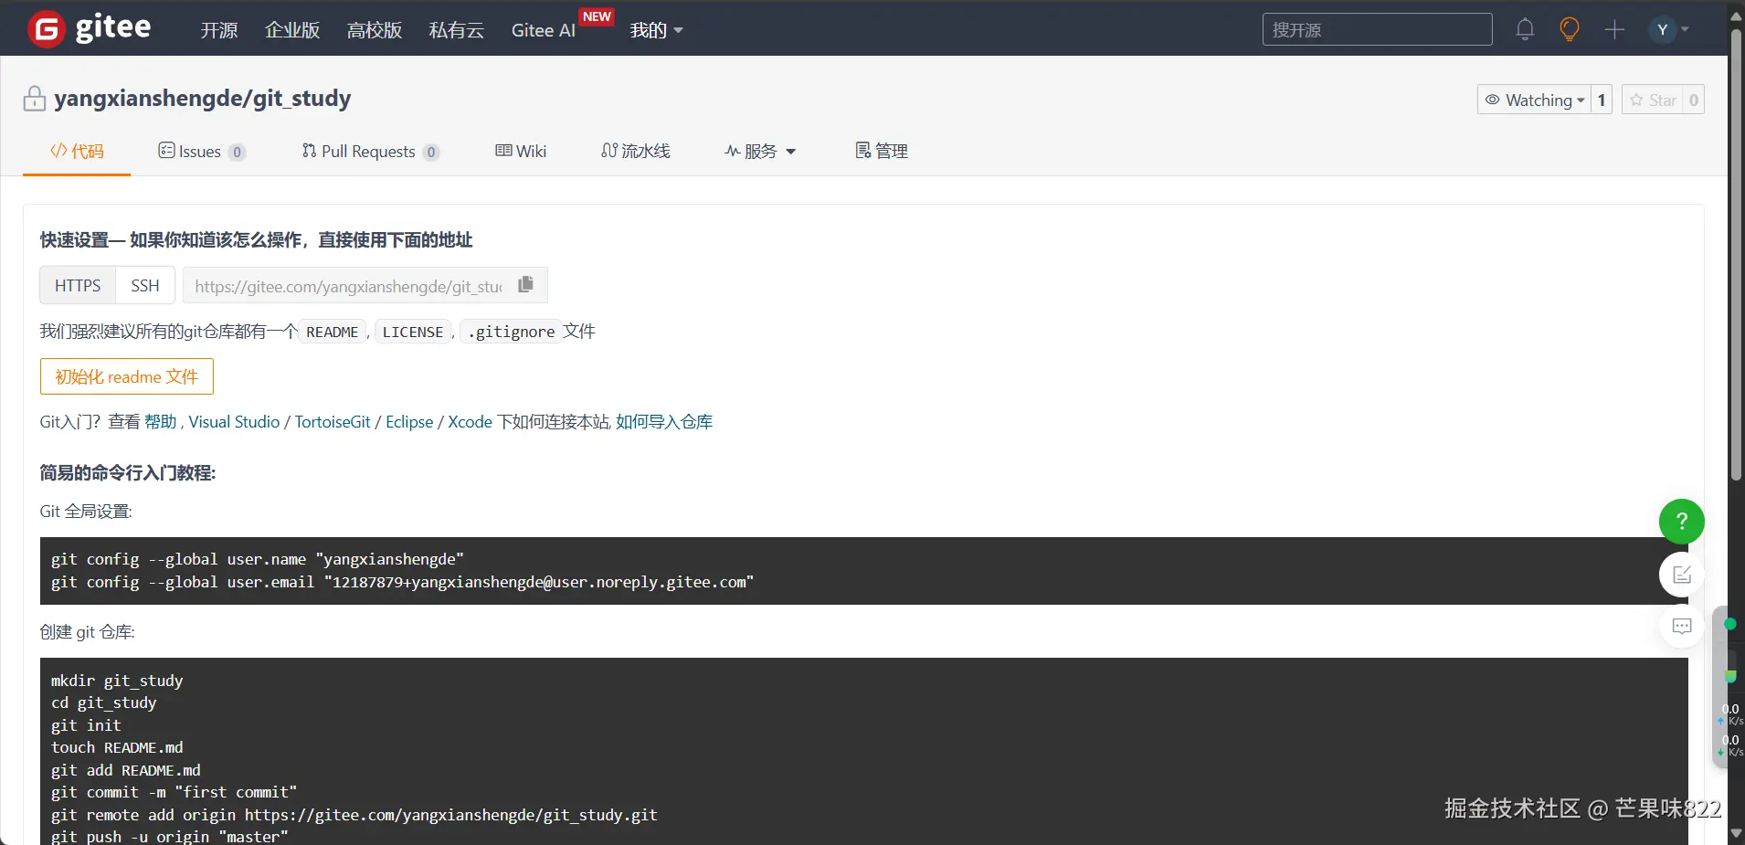Image resolution: width=1745 pixels, height=845 pixels.
Task: Open the Xcode guide link
Action: pyautogui.click(x=471, y=422)
